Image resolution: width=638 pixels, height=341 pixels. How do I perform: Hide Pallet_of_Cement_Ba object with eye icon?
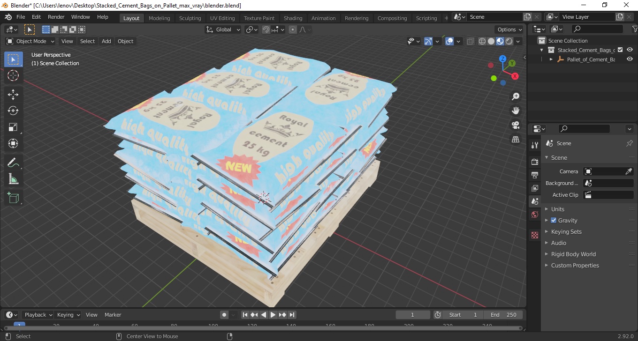[x=630, y=59]
